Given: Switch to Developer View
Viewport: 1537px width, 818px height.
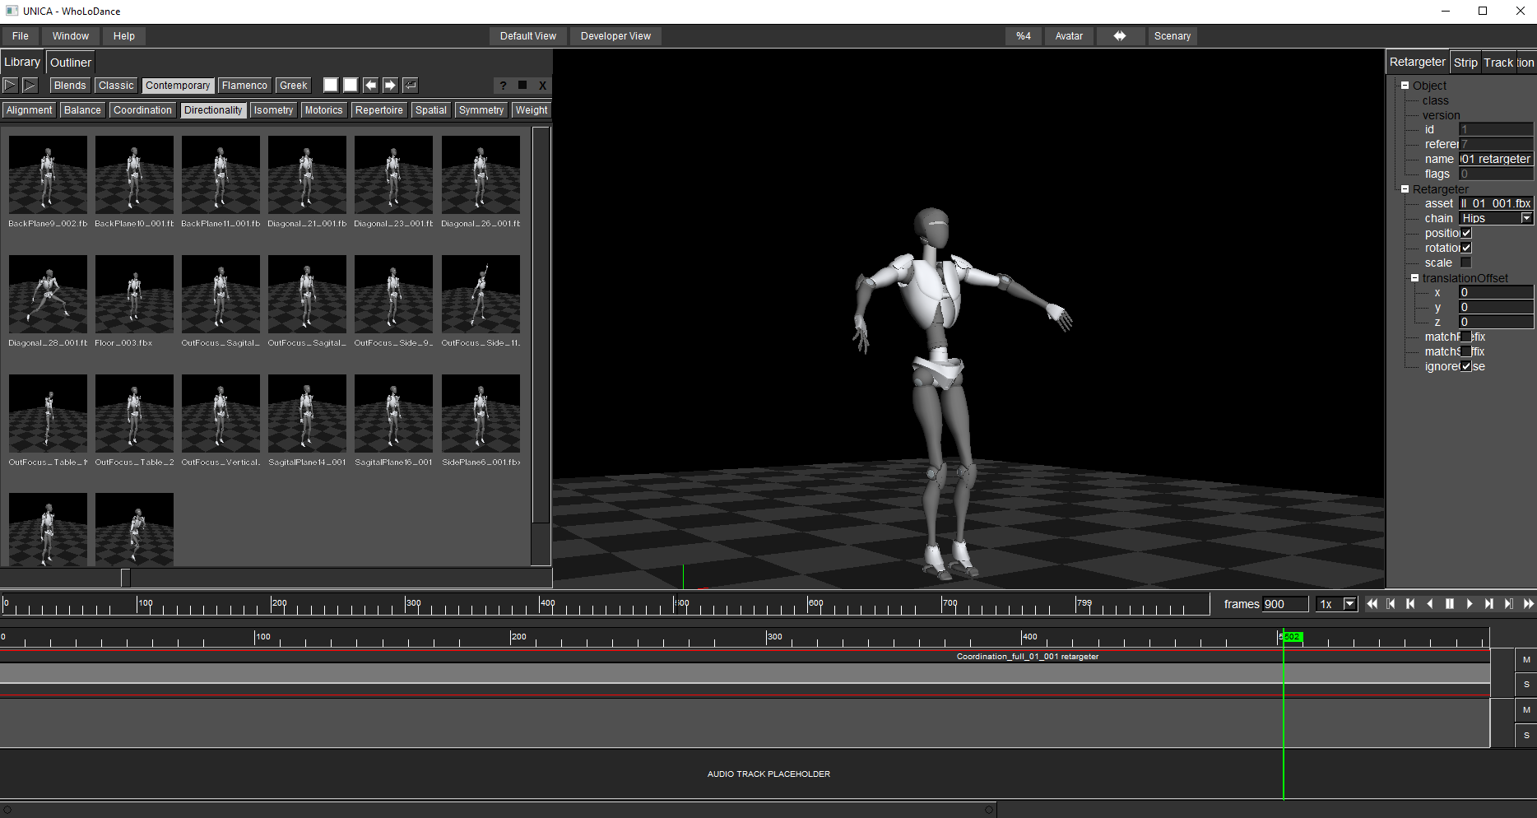Looking at the screenshot, I should [615, 36].
